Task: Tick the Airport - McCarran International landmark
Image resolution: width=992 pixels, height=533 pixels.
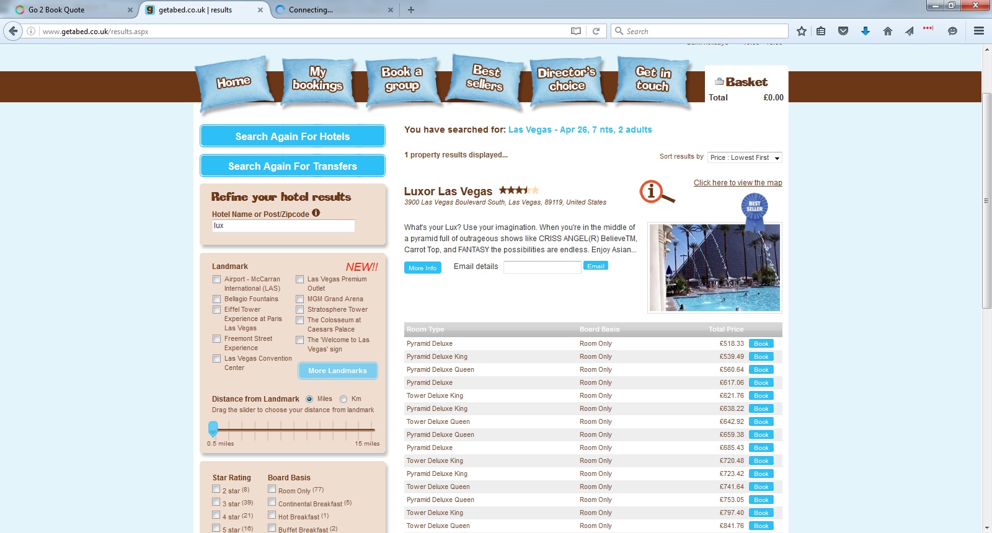Action: [216, 280]
